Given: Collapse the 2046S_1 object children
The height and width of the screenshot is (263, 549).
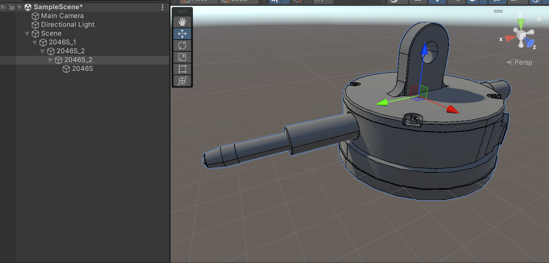Looking at the screenshot, I should 35,43.
